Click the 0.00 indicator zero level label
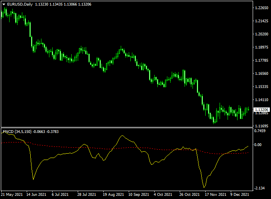The image size is (271, 199). tap(258, 145)
